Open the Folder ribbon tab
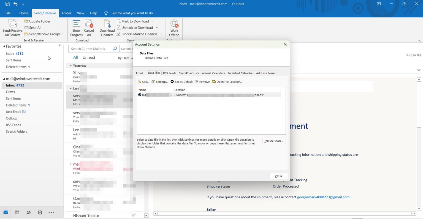The height and width of the screenshot is (219, 423). tap(66, 13)
